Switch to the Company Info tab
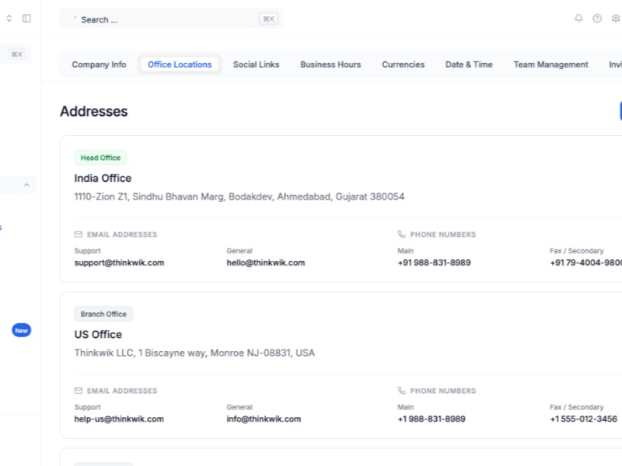Screen dimensions: 622x466 tap(99, 64)
